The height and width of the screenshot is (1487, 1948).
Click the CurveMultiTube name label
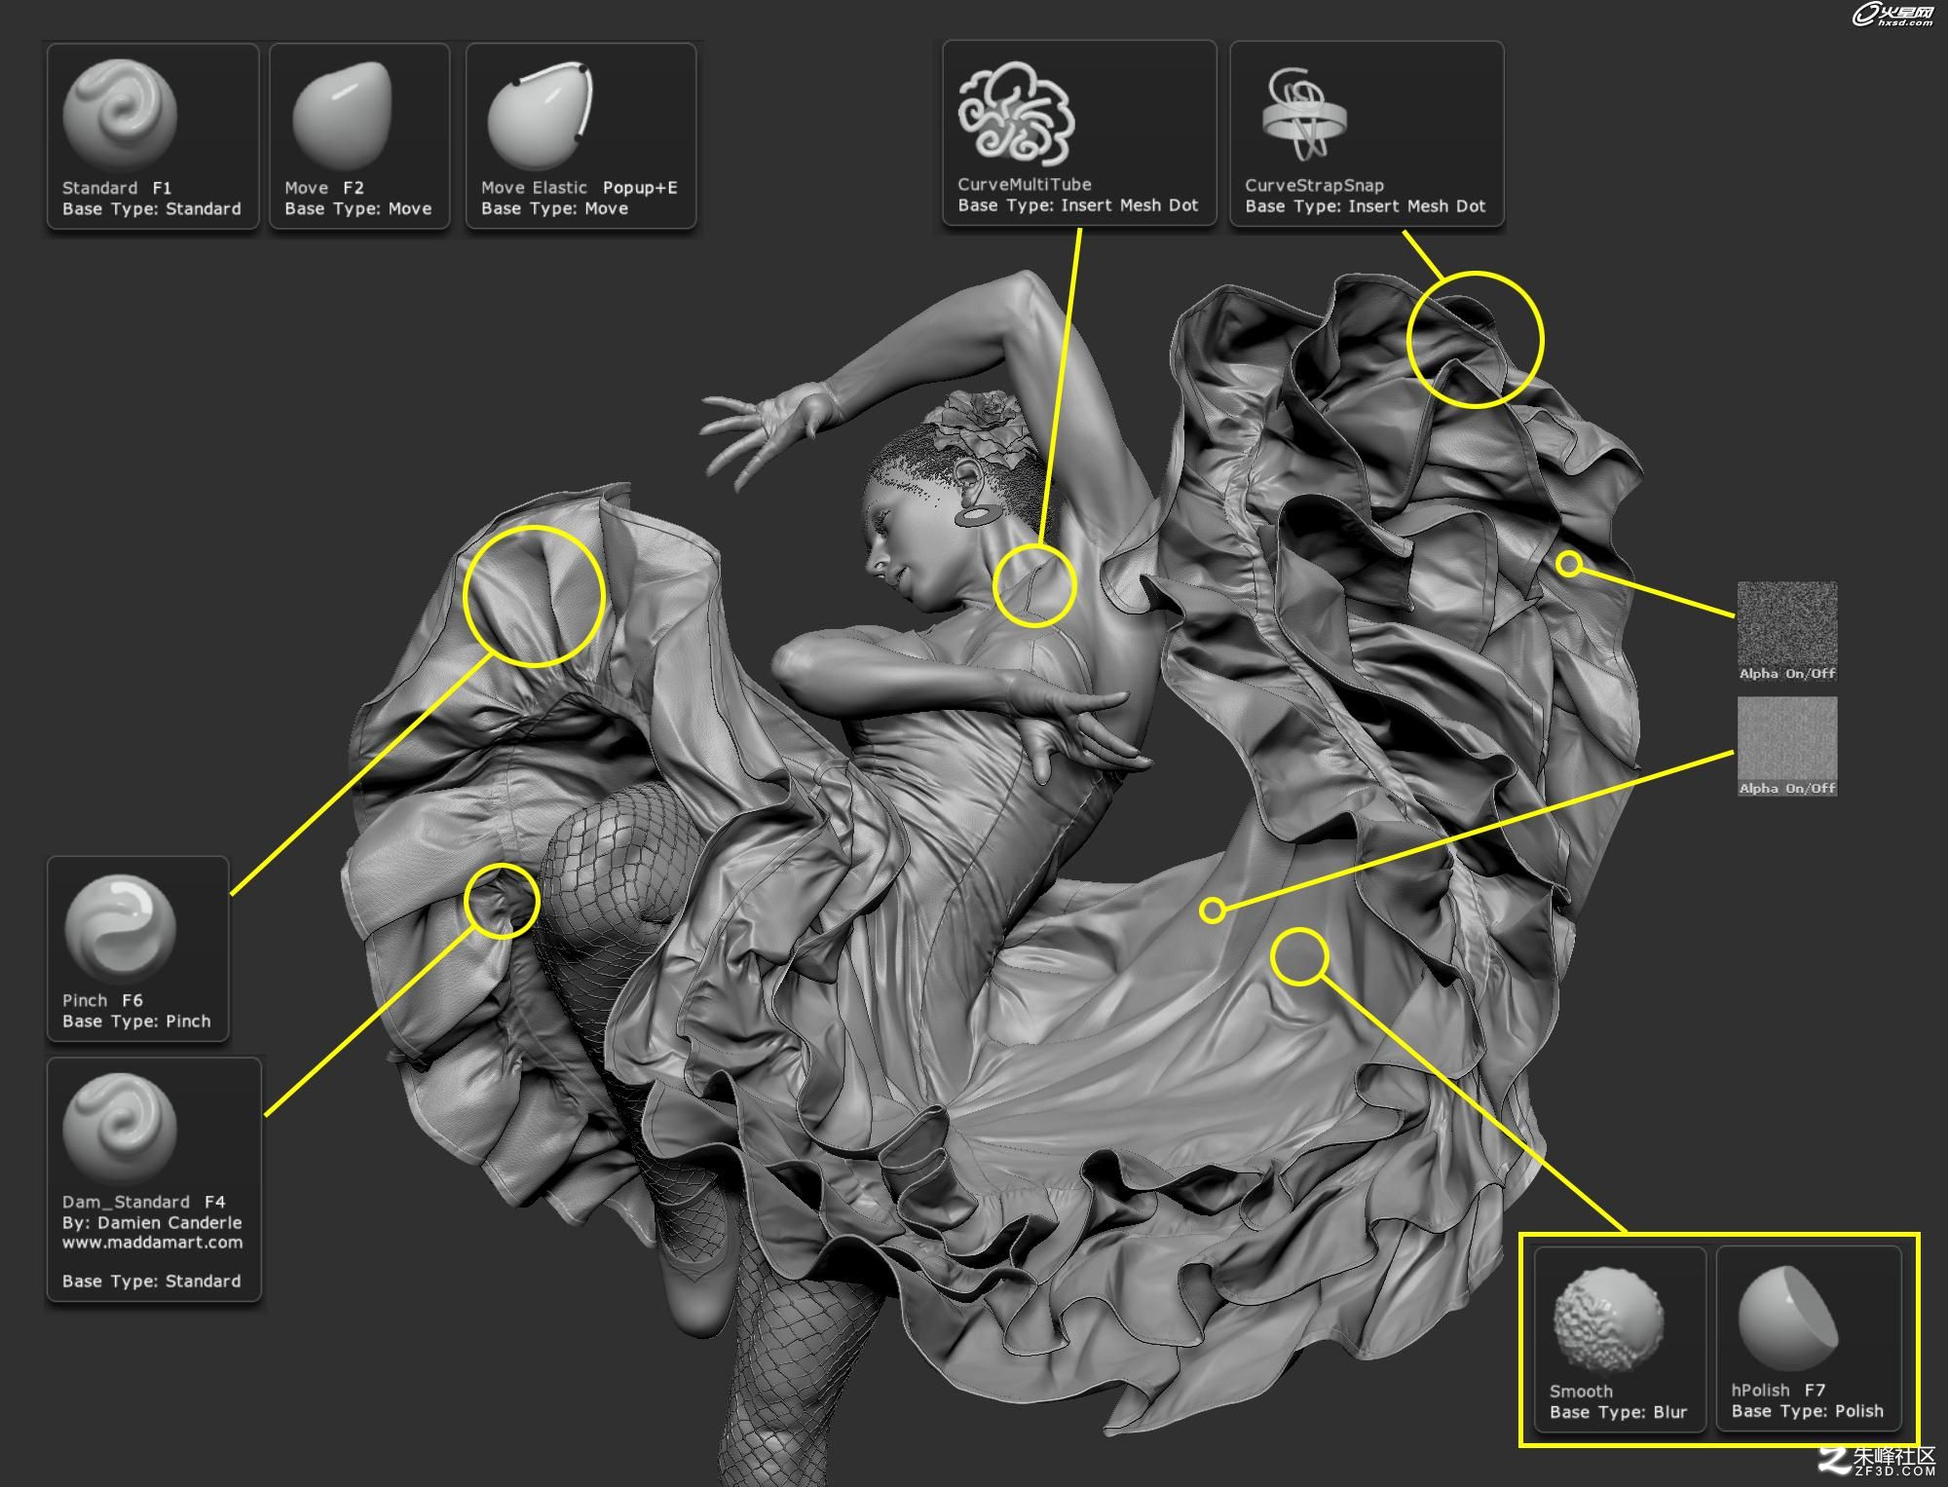[1025, 184]
